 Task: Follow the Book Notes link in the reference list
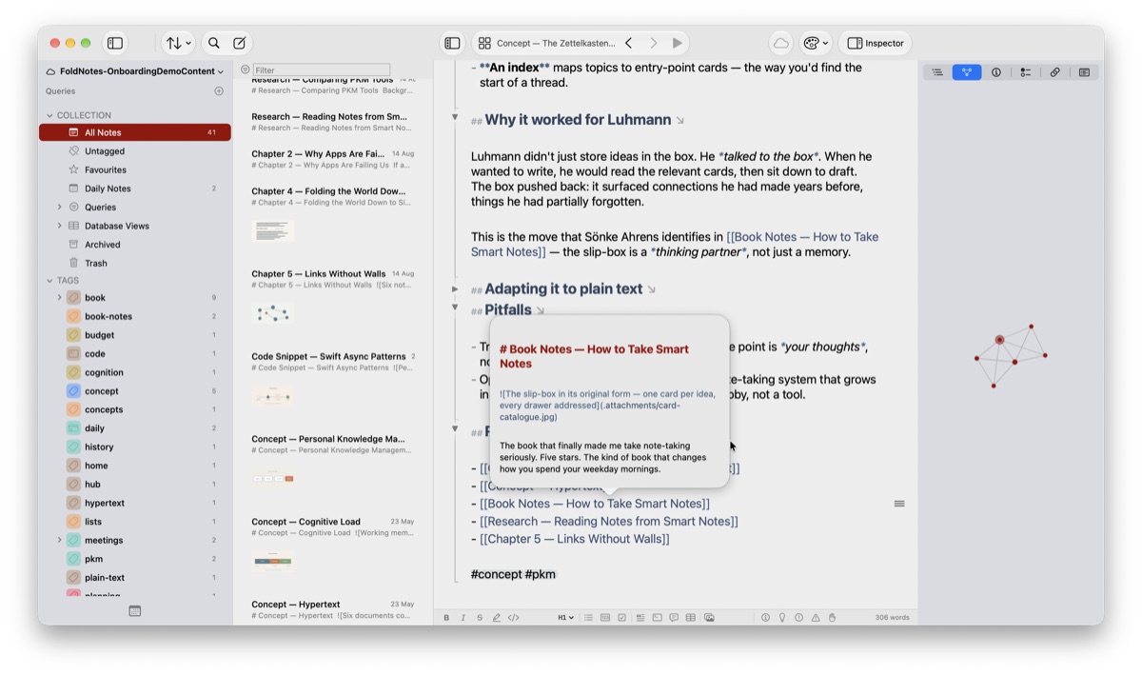[x=595, y=504]
